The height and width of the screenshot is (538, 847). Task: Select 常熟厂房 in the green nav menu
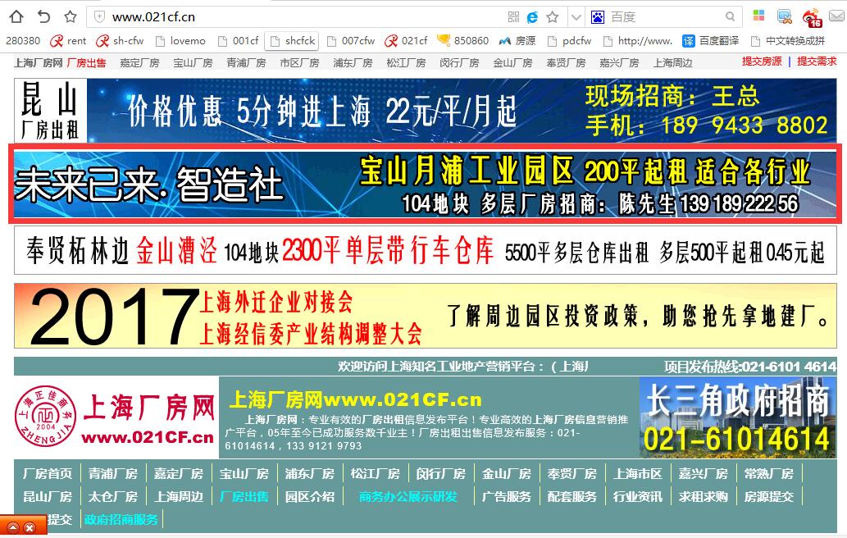[768, 474]
